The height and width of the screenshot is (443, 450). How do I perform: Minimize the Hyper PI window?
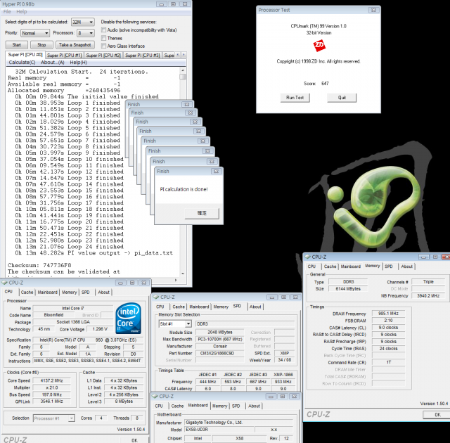click(161, 4)
